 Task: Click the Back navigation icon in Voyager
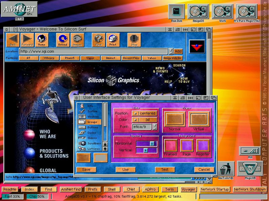point(13,40)
